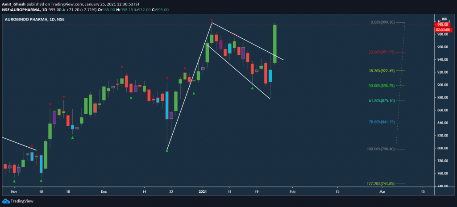This screenshot has width=457, height=207.
Task: Select the leftmost green triangle marker in November
Action: (x=14, y=181)
